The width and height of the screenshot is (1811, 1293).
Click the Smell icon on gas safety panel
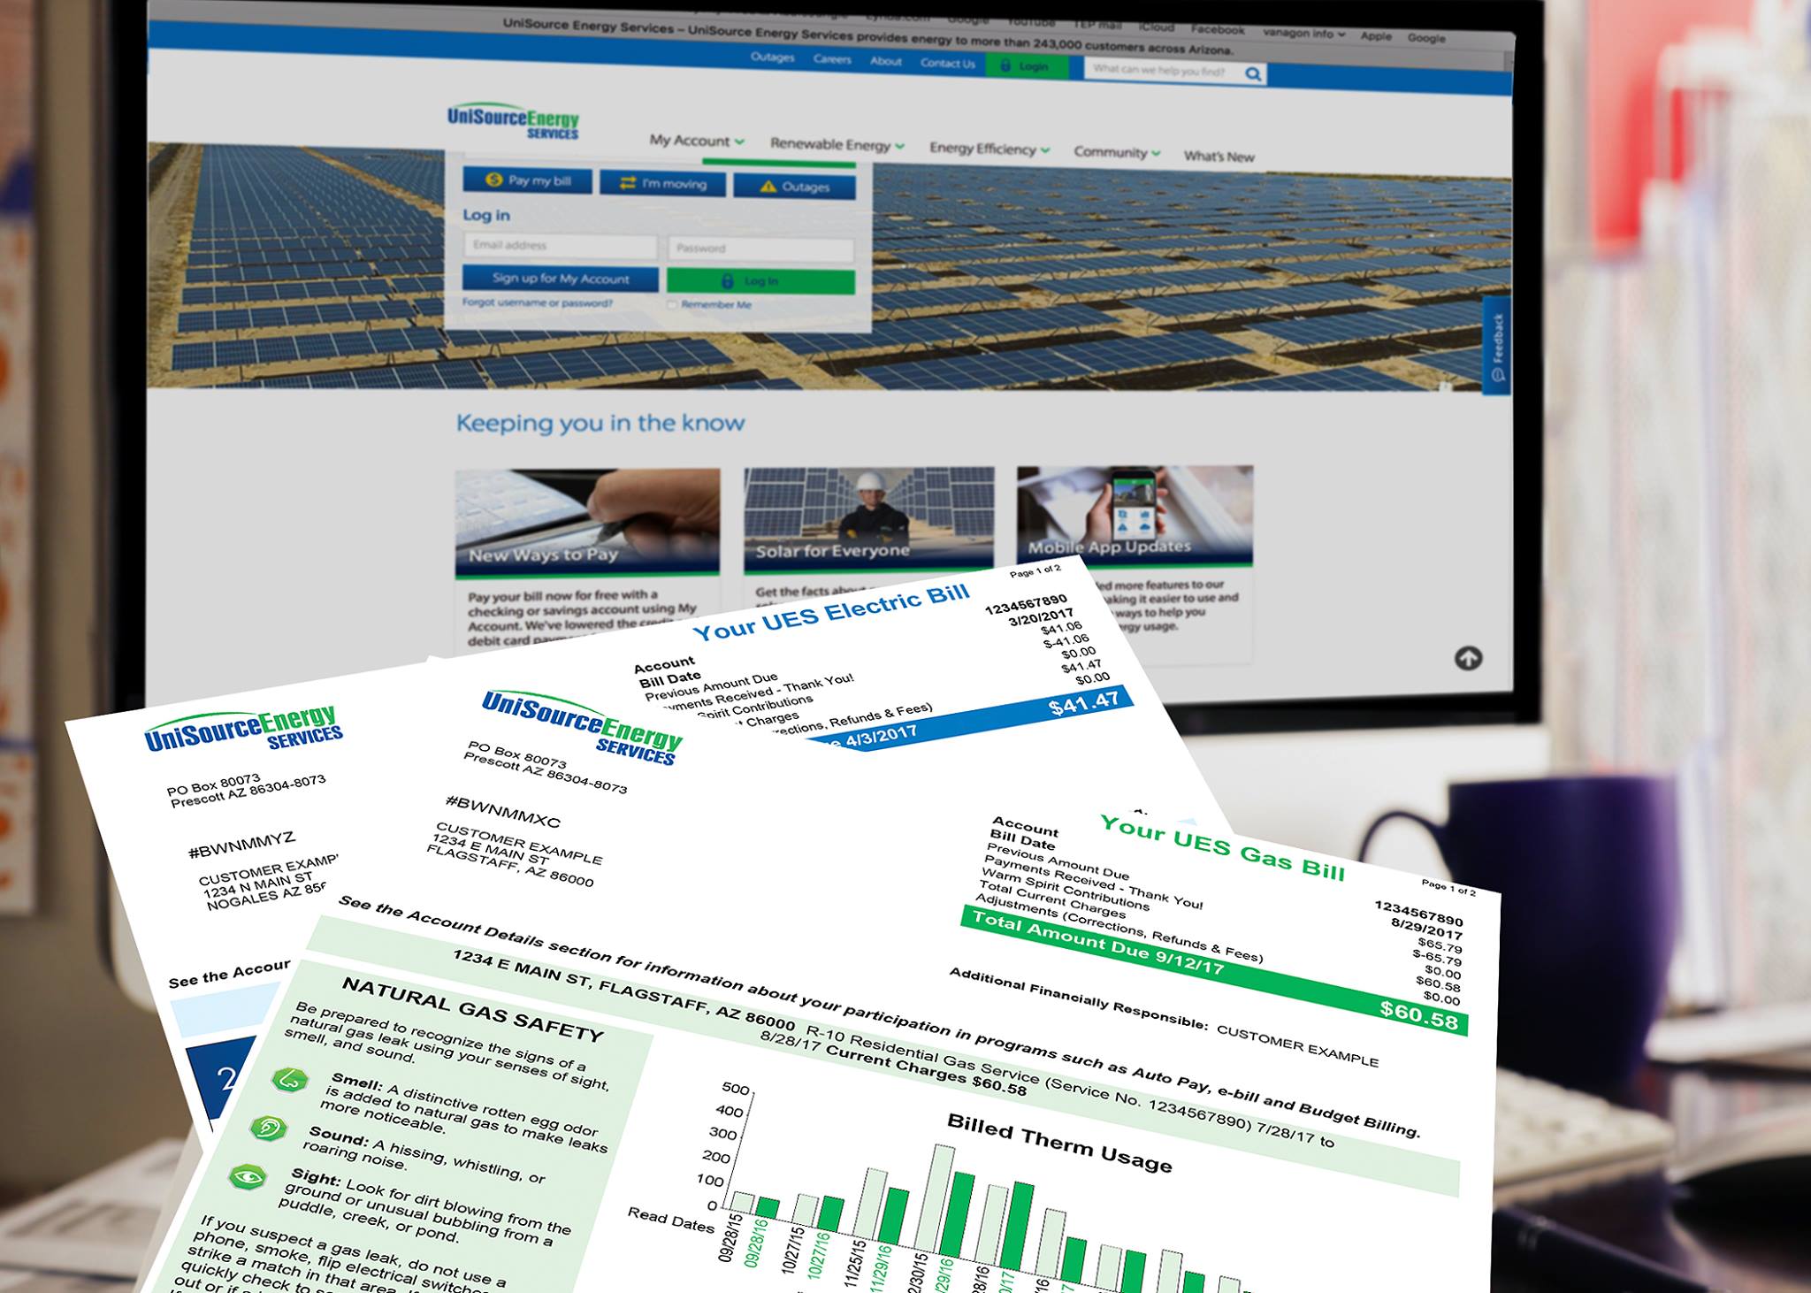(289, 1080)
